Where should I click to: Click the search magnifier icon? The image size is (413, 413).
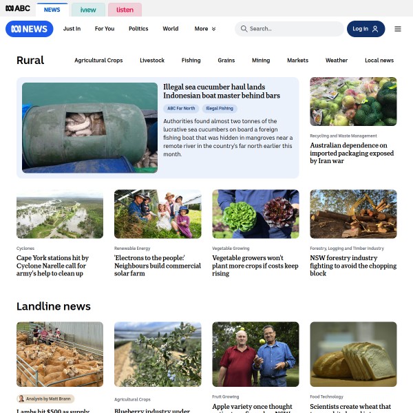pyautogui.click(x=244, y=29)
